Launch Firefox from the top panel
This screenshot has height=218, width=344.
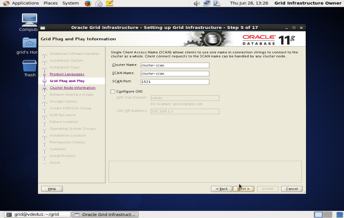click(88, 3)
